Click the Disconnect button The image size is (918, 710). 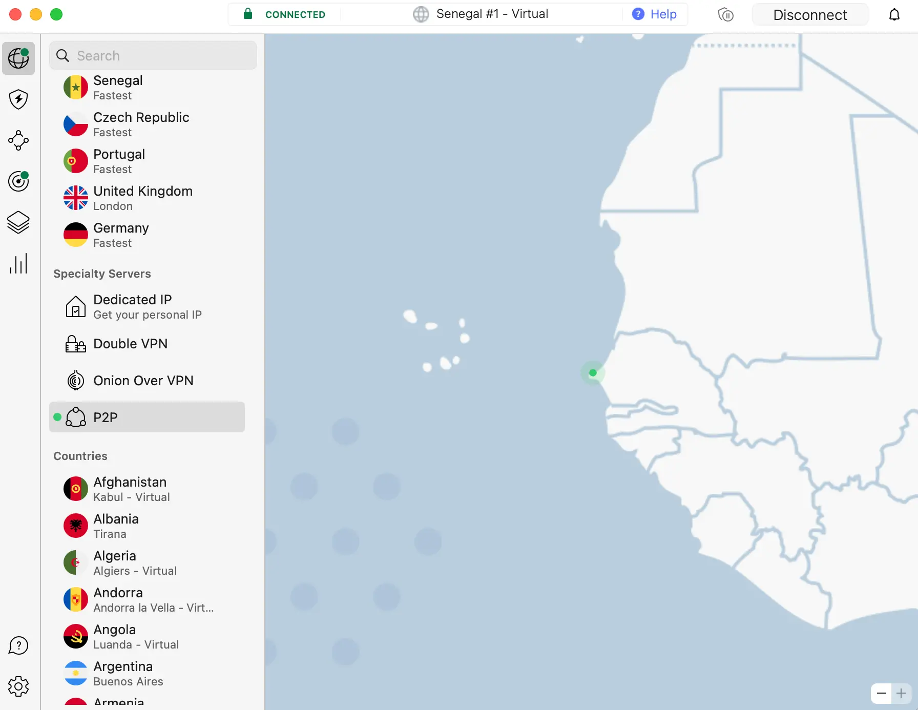pos(809,15)
